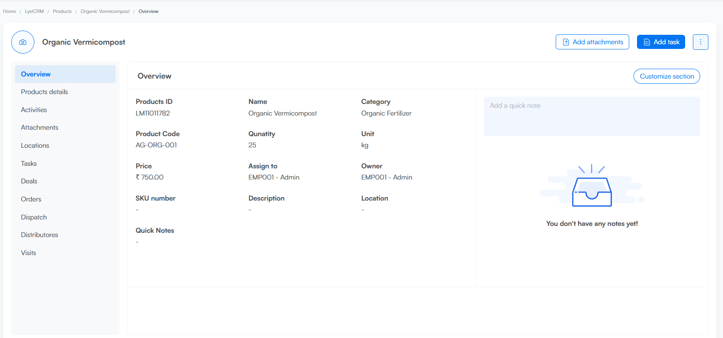723x338 pixels.
Task: Click the Customize section button
Action: pyautogui.click(x=666, y=76)
